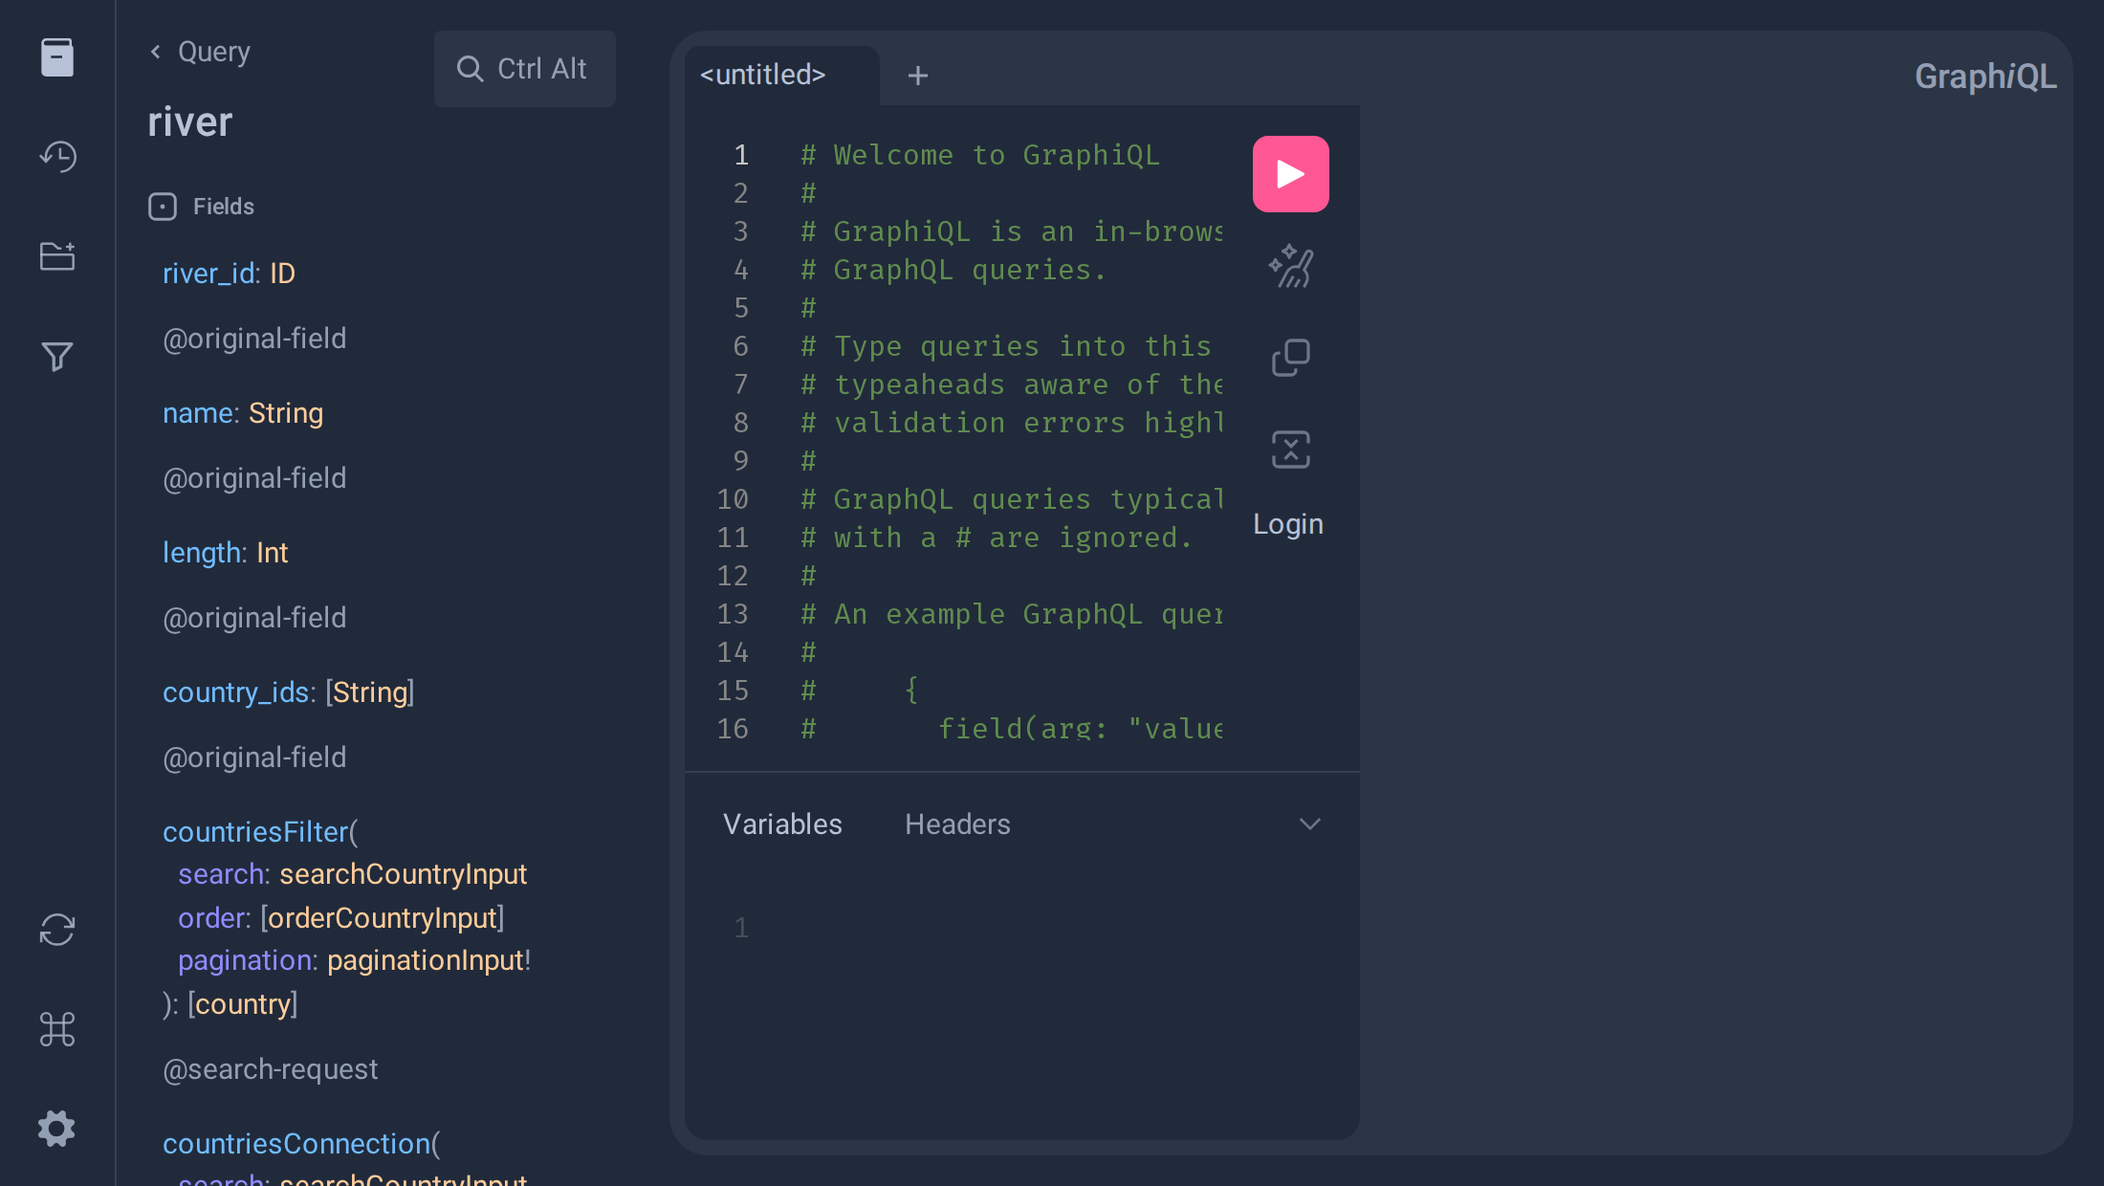Viewport: 2104px width, 1186px height.
Task: Click the "search" argument of countriesFilter
Action: pos(221,874)
